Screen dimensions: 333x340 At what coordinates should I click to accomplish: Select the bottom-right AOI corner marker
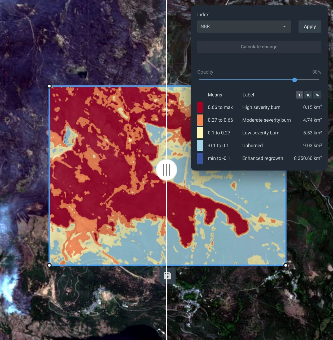coord(285,265)
